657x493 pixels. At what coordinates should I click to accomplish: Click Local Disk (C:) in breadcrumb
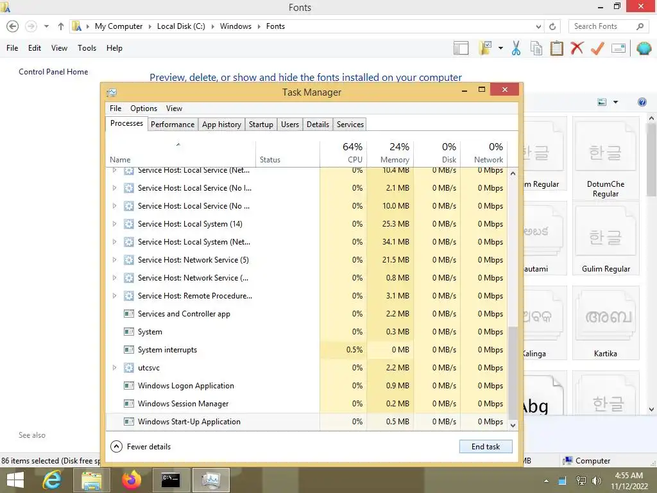[x=181, y=26]
